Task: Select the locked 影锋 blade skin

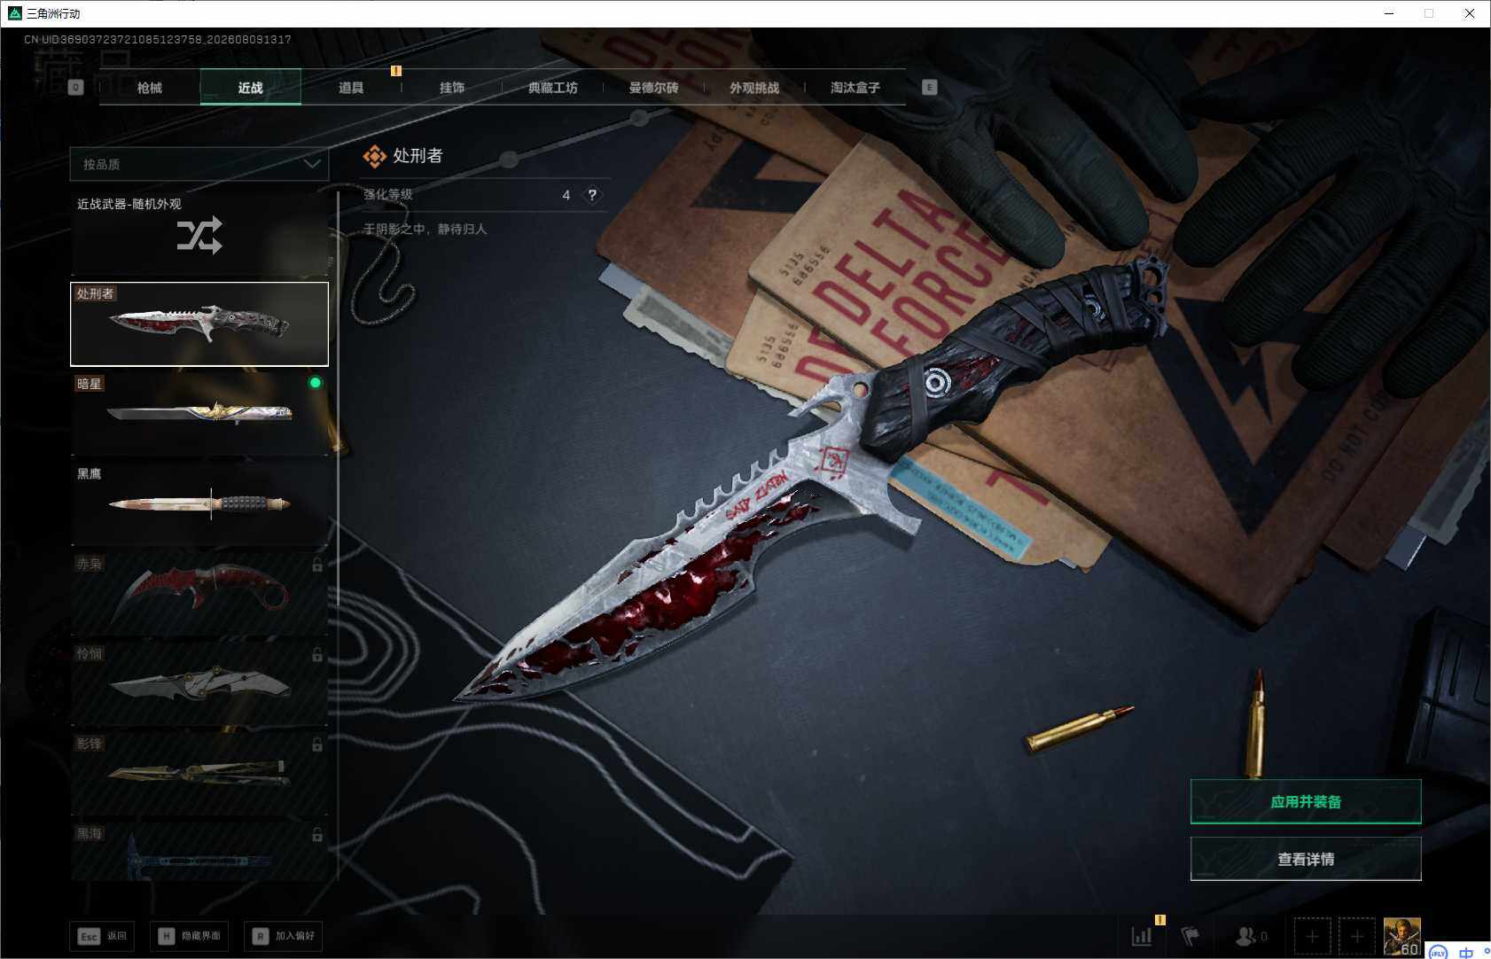Action: pos(199,774)
